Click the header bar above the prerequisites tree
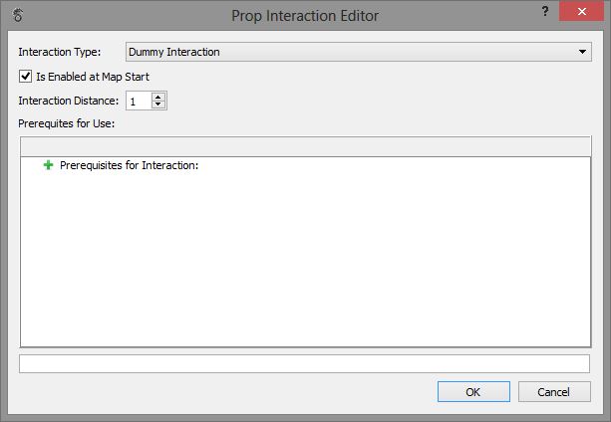611x422 pixels. click(305, 147)
